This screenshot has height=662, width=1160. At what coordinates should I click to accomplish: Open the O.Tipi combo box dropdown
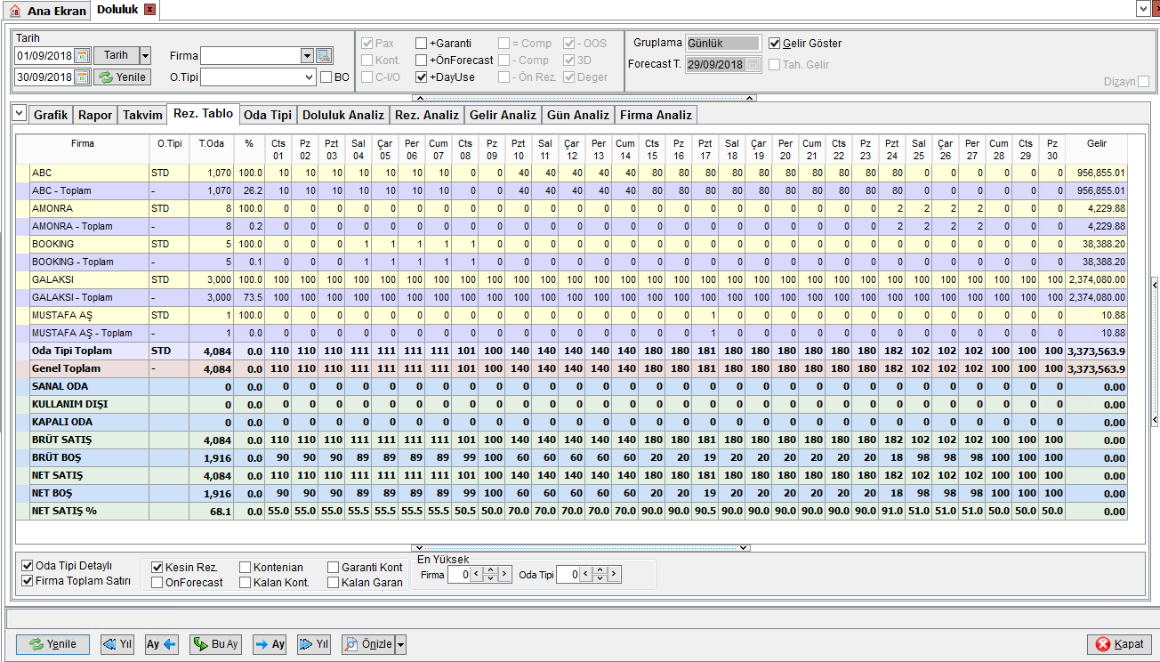pos(307,77)
